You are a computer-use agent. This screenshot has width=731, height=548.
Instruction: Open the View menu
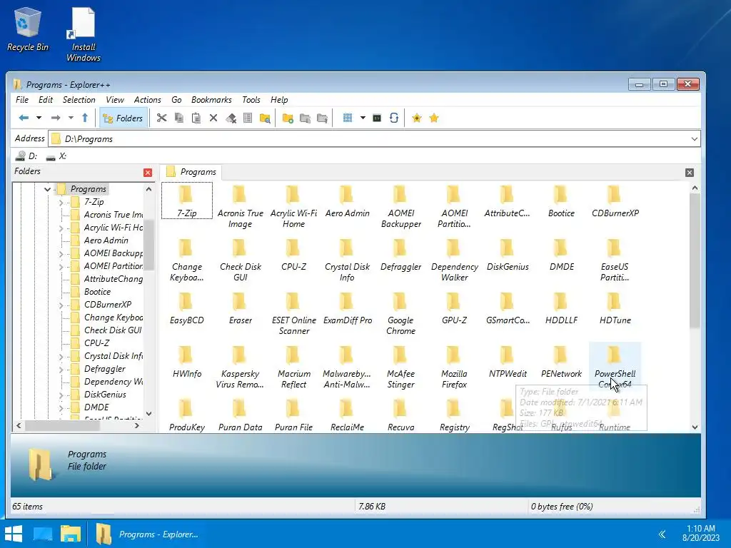(x=115, y=100)
